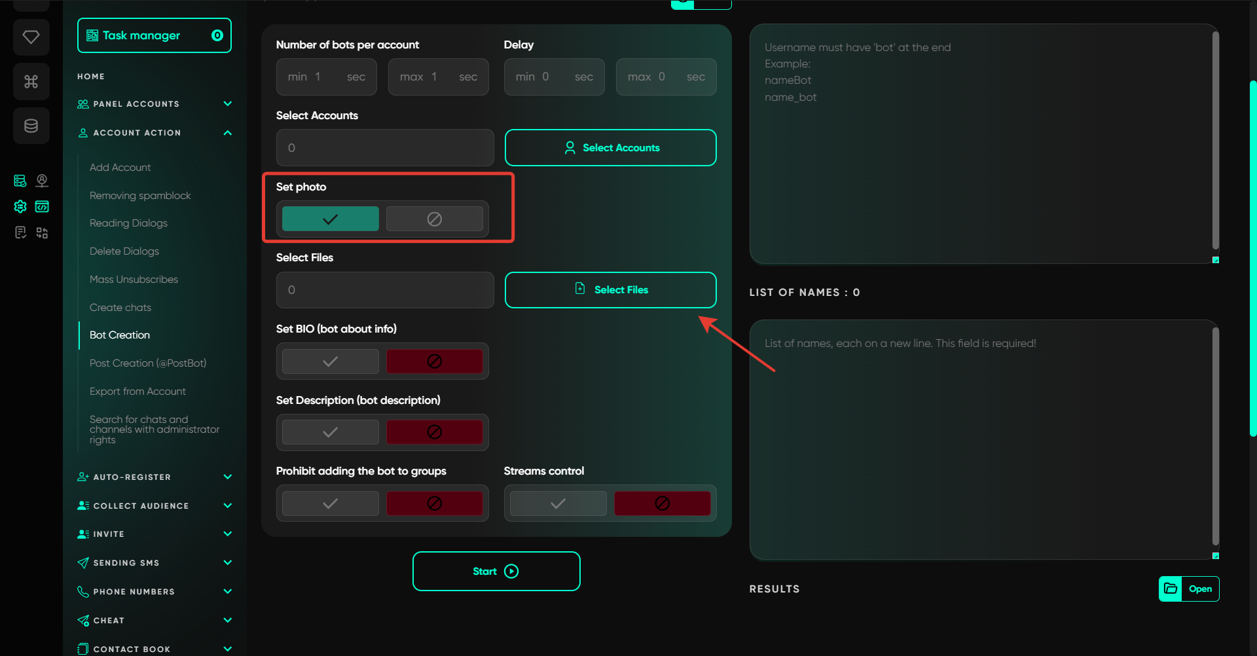This screenshot has height=656, width=1257.
Task: Click the gear settings sidebar icon
Action: click(20, 207)
